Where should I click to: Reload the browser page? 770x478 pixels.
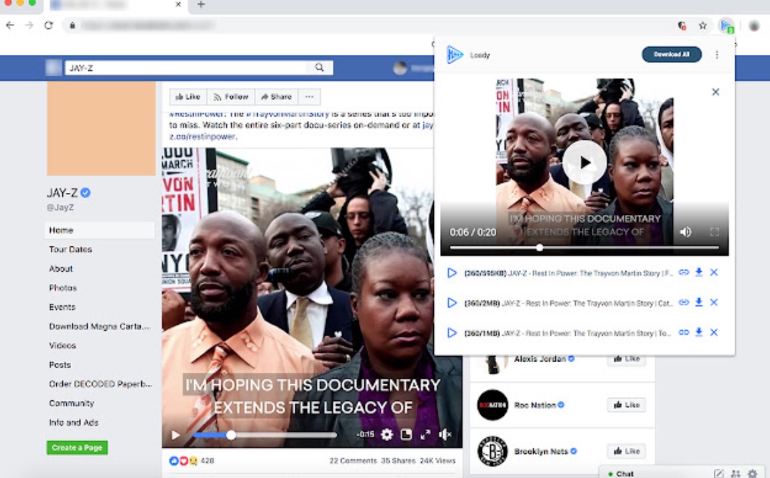(48, 25)
